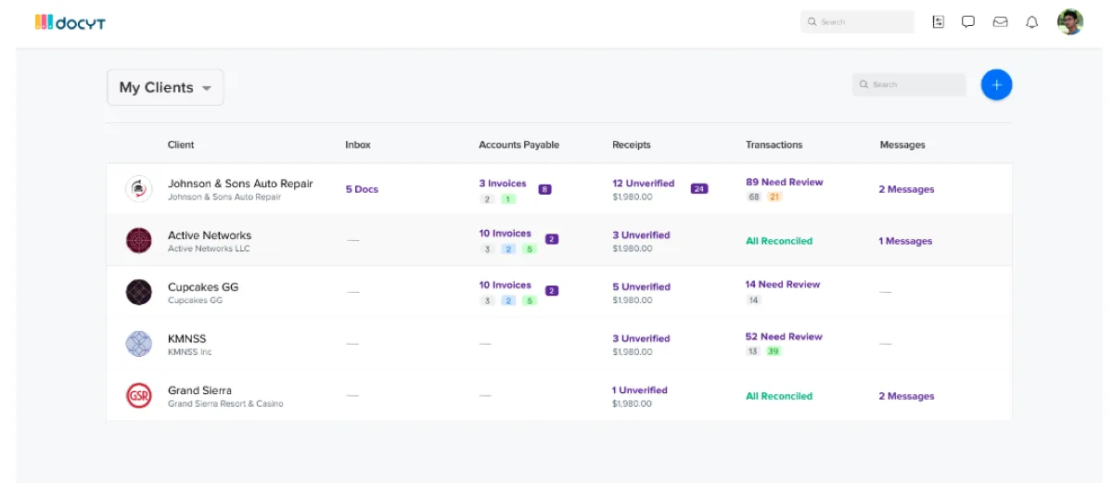Screen dimensions: 1113x483
Task: Open Grand Sierra 2 Messages
Action: [906, 396]
